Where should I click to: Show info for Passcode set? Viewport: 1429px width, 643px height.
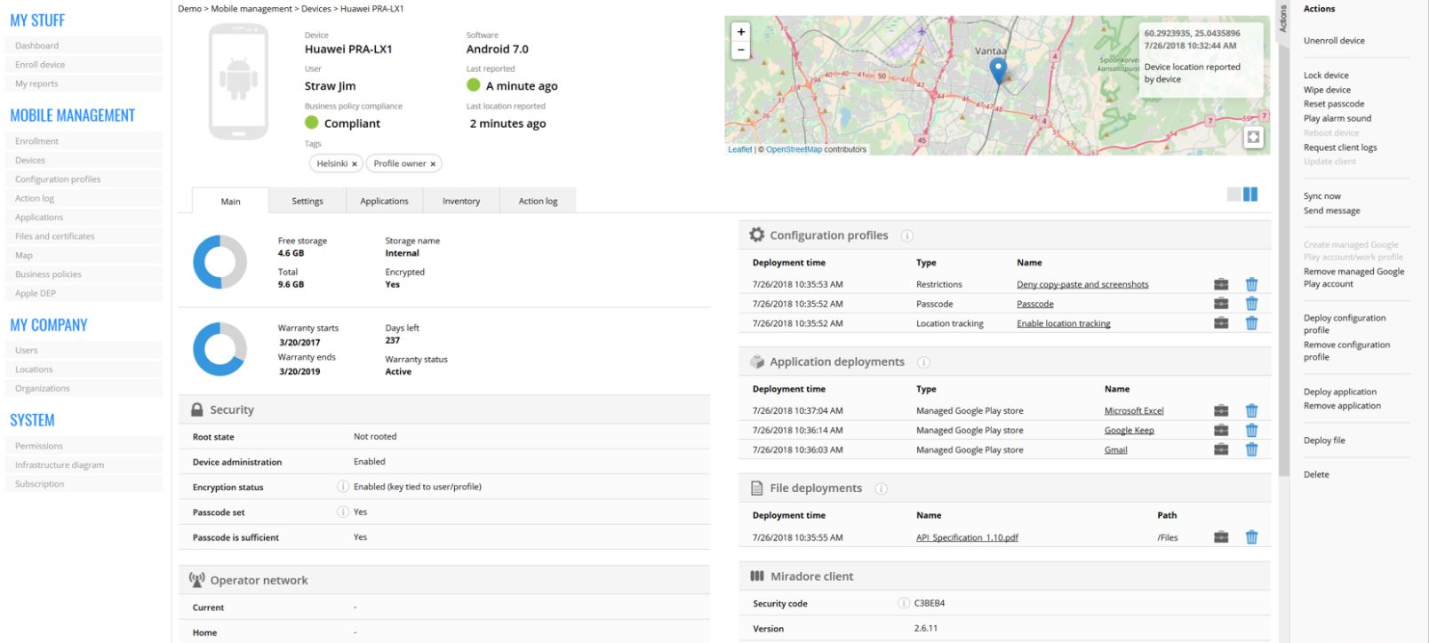click(342, 512)
